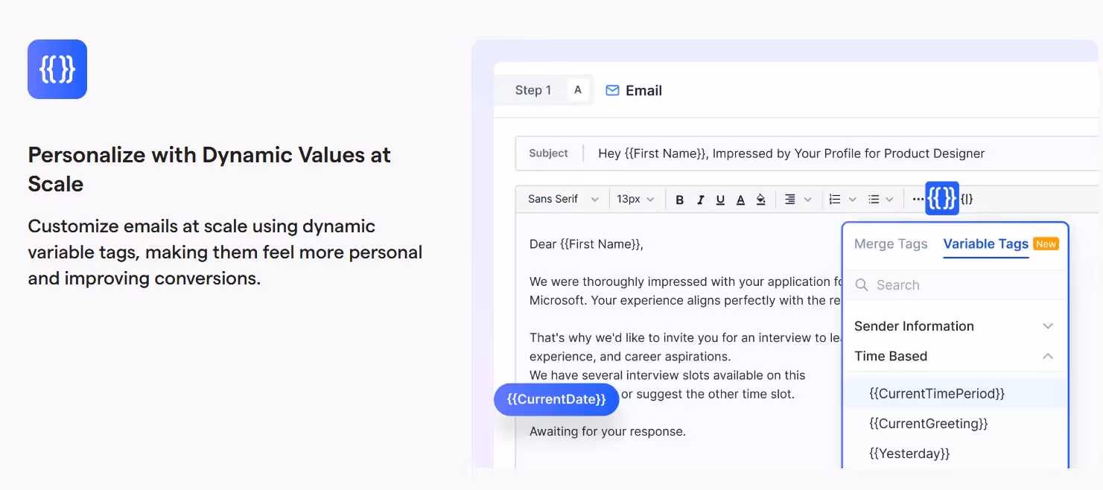The image size is (1103, 490).
Task: Insert the {{CurrentTimePeriod}} variable
Action: [937, 393]
